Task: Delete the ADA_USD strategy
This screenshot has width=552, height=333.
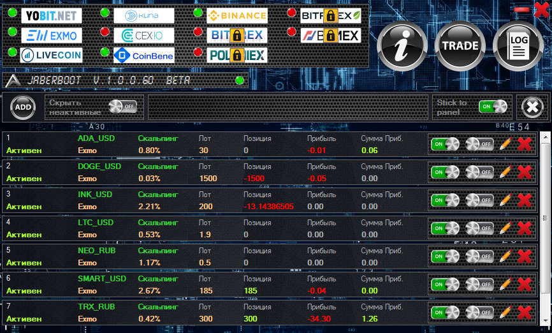Action: tap(525, 144)
